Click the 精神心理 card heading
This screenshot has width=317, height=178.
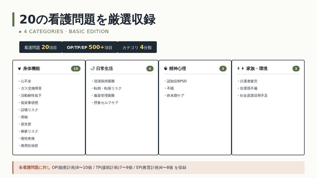click(177, 69)
